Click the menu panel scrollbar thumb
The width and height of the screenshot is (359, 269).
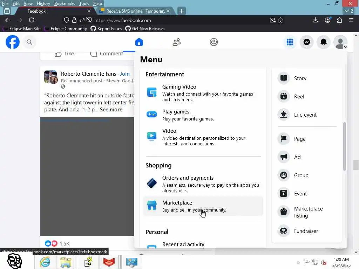pyautogui.click(x=344, y=146)
